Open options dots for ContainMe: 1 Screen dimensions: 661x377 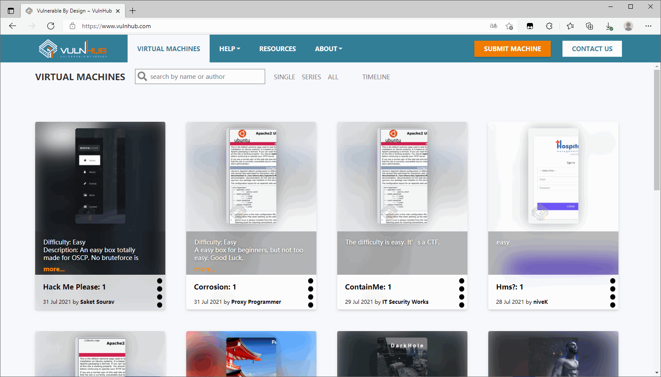tap(462, 293)
